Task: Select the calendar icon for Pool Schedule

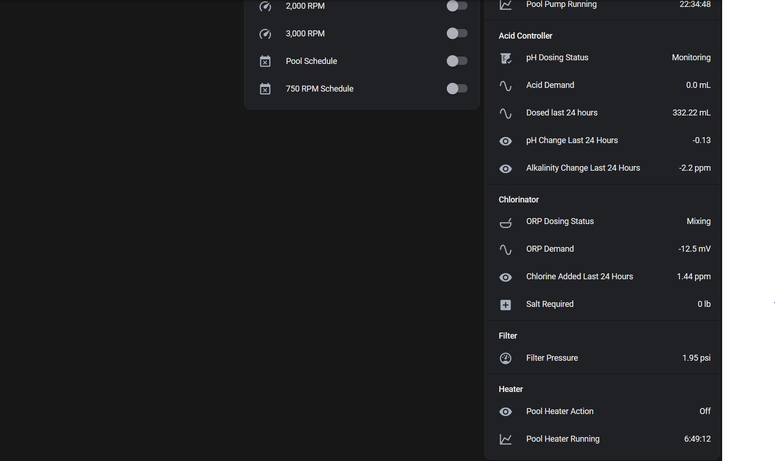Action: (265, 61)
